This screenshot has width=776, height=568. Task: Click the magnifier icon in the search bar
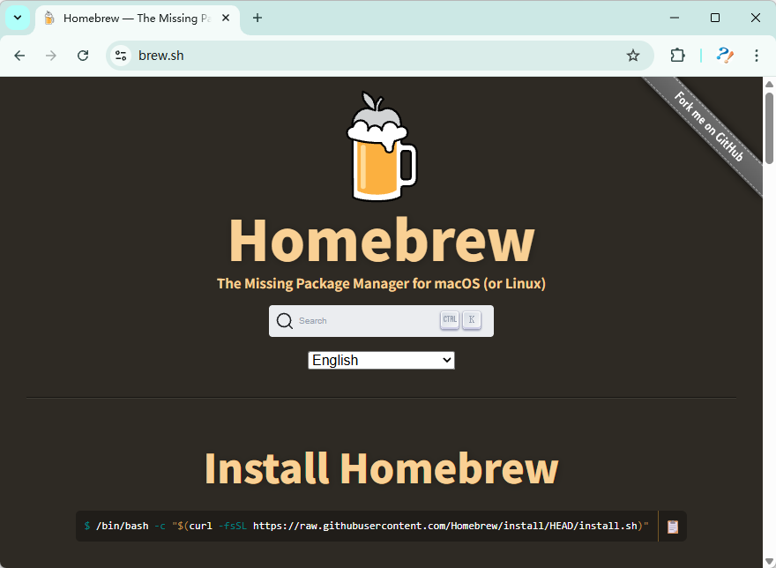[x=284, y=320]
